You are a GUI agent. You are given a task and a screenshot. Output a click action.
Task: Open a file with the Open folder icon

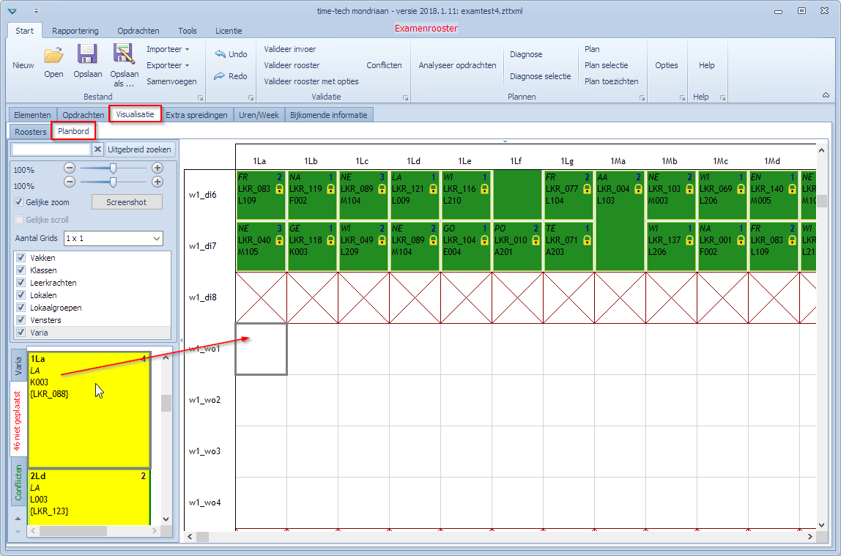tap(53, 55)
